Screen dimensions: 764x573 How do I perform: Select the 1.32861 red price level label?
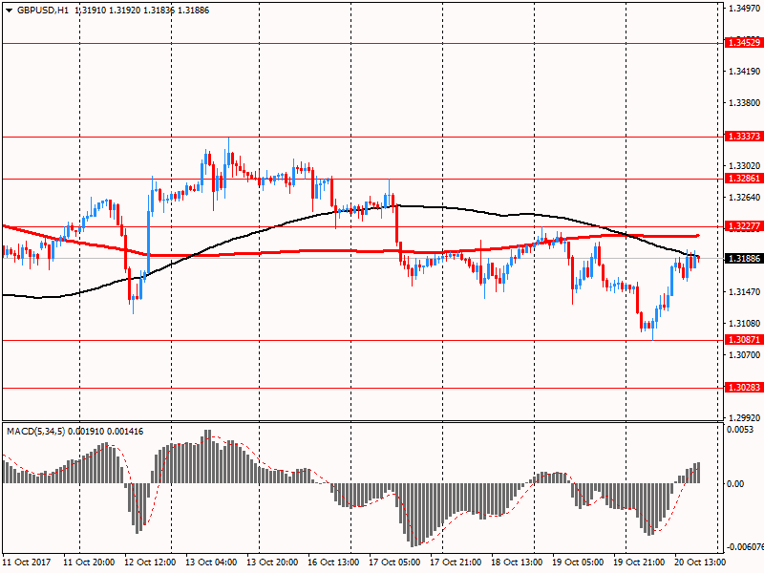744,179
